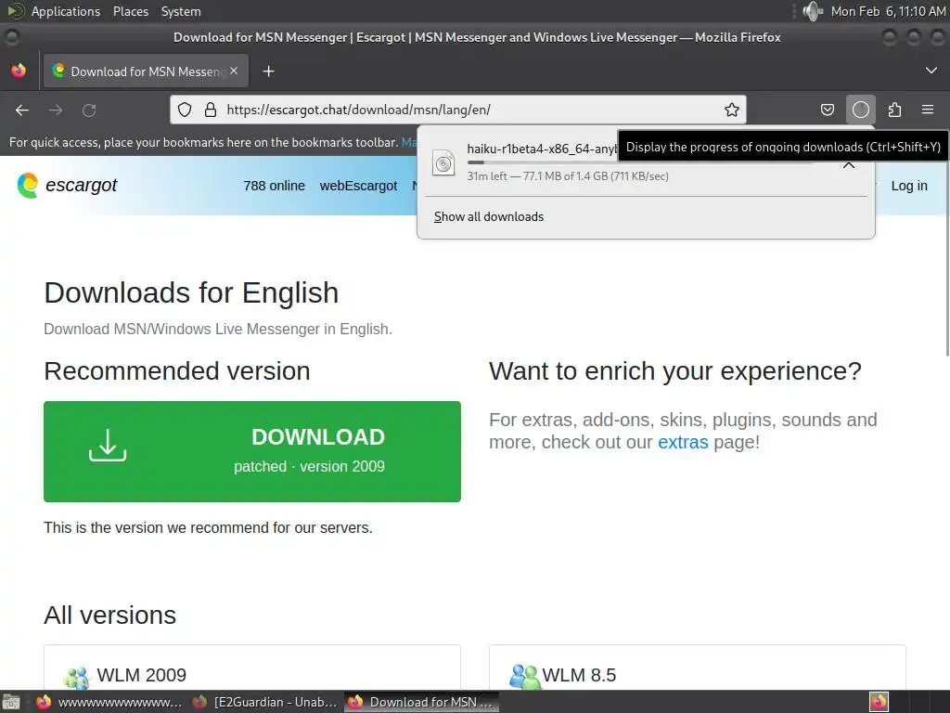Open the shield tracking protection icon

185,110
